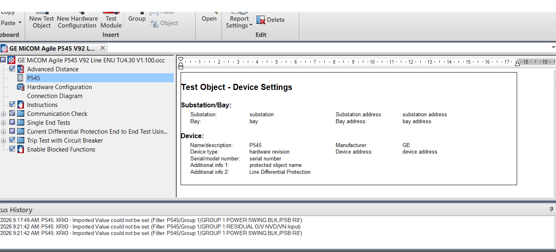Viewport: 556px width, 252px height.
Task: Select GE MiCOM Agile P545 root tree item
Action: click(x=91, y=60)
